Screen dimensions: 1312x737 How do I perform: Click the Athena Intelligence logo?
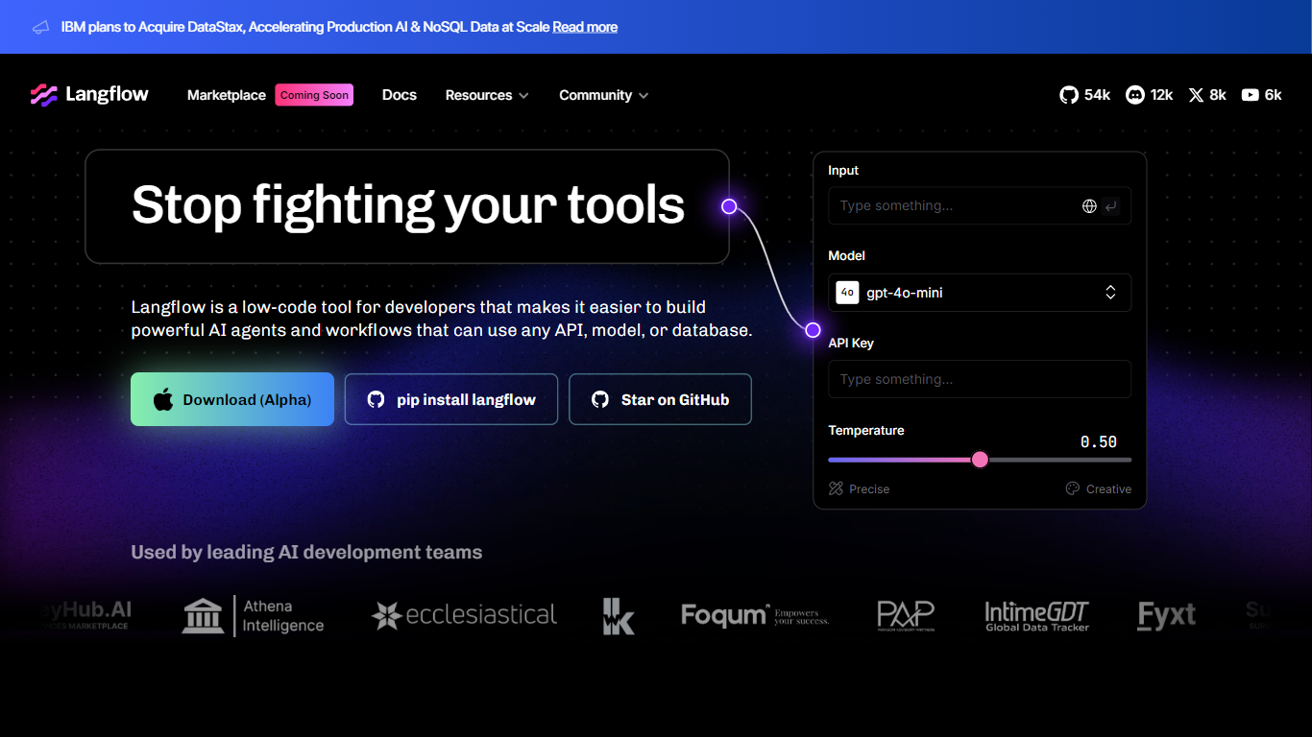tap(254, 616)
